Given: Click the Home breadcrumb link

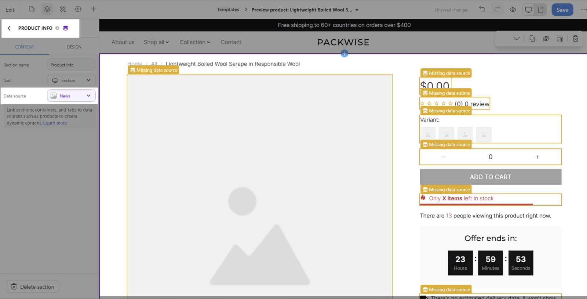Looking at the screenshot, I should click(135, 64).
